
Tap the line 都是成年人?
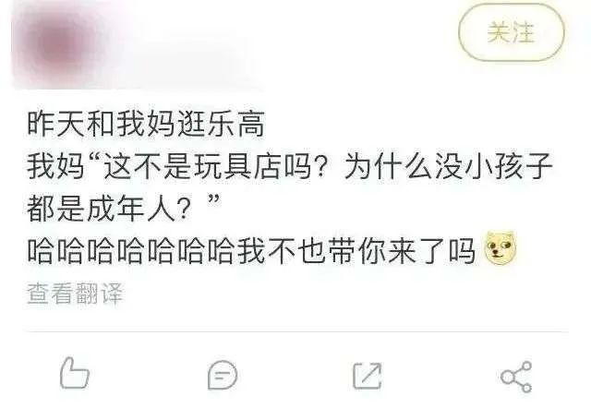(x=110, y=209)
